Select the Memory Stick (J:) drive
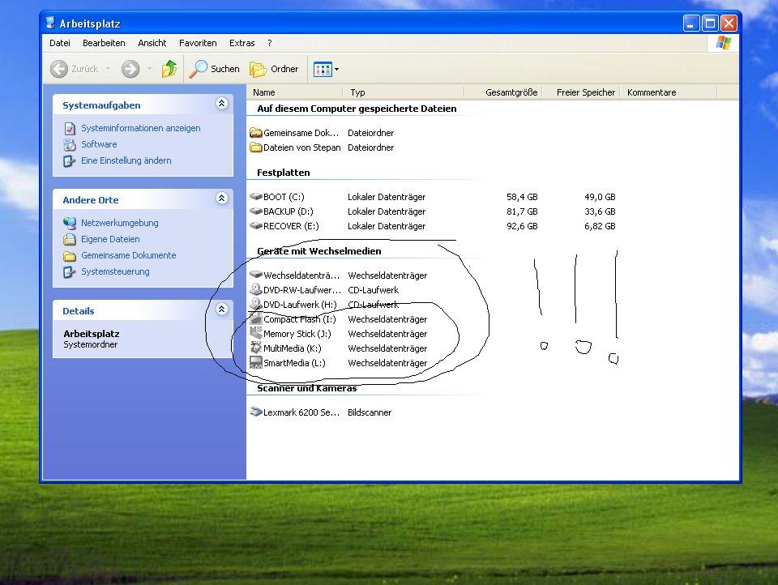The height and width of the screenshot is (585, 778). tap(297, 334)
